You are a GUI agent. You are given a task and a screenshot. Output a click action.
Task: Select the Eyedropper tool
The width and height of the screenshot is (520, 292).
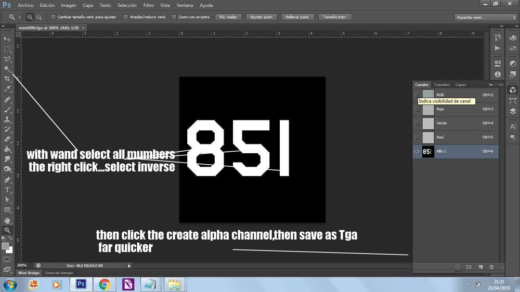pos(7,89)
